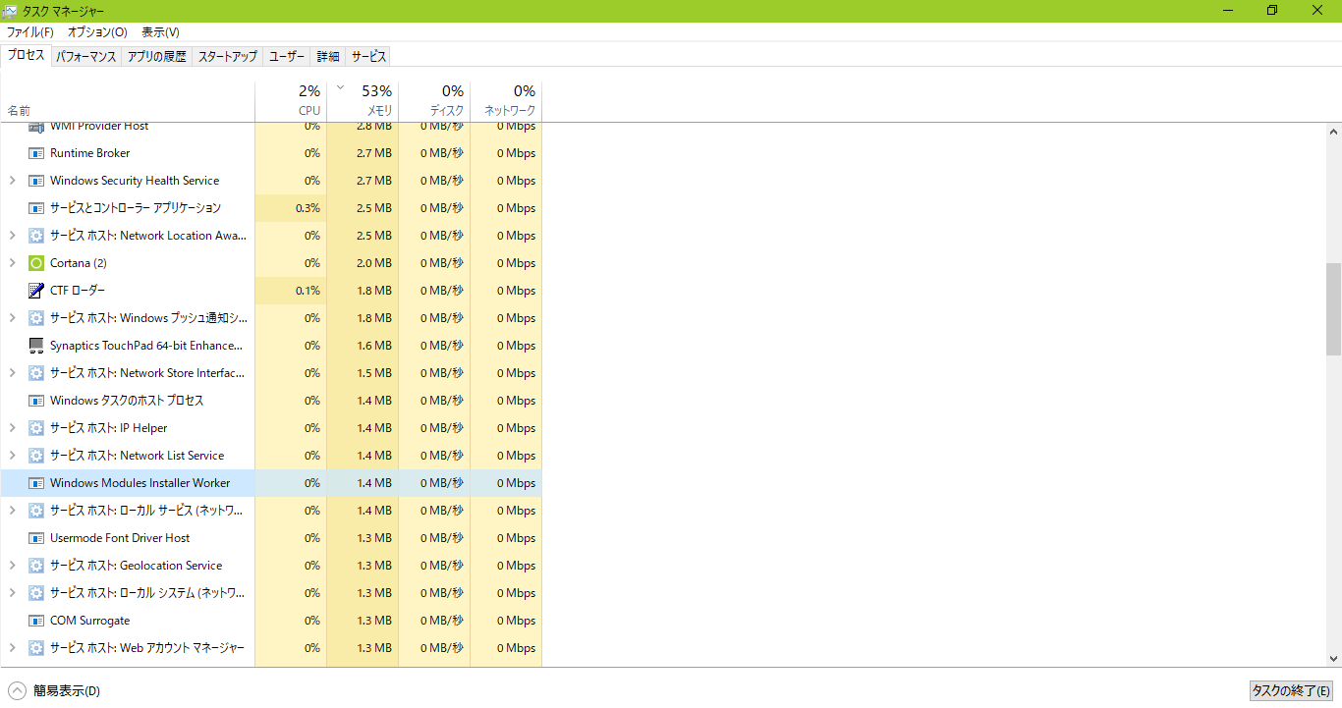Open the オプション(O) menu
Image resolution: width=1342 pixels, height=708 pixels.
tap(97, 32)
